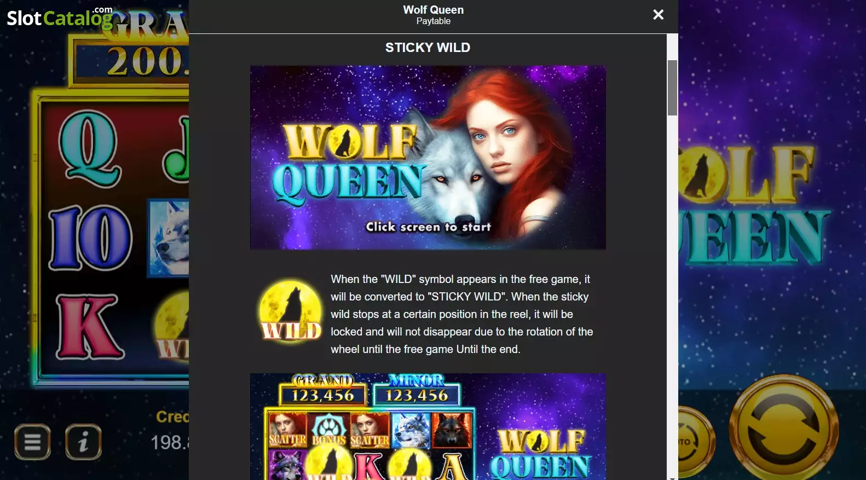The image size is (866, 480).
Task: Click the SlotCatalog.com logo
Action: [59, 17]
